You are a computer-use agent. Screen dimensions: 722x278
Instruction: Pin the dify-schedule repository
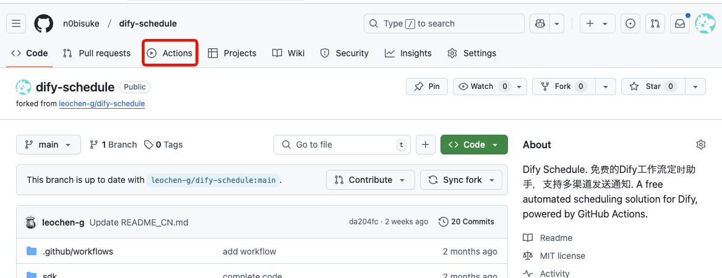pos(427,86)
